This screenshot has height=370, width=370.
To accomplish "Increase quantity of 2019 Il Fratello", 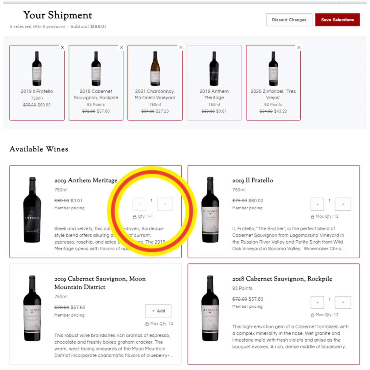I will click(x=343, y=204).
